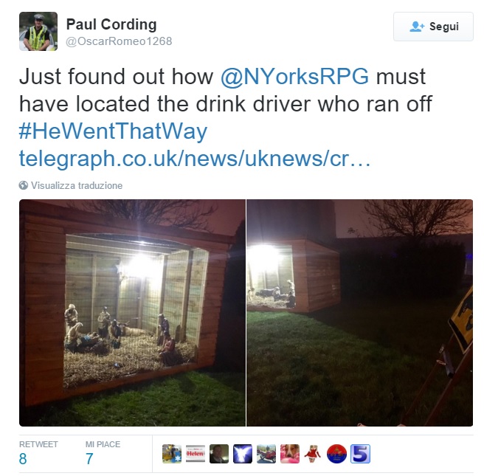The width and height of the screenshot is (484, 476).
Task: Open the dark portrait avatar in likers row
Action: (x=219, y=454)
